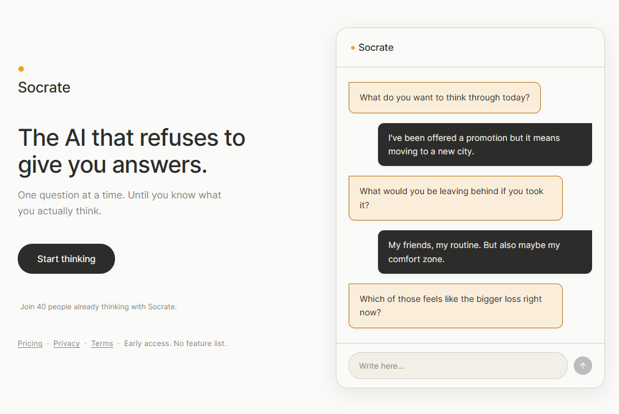The width and height of the screenshot is (619, 414).
Task: Click the 'What do you want to think through today?' message
Action: click(445, 97)
